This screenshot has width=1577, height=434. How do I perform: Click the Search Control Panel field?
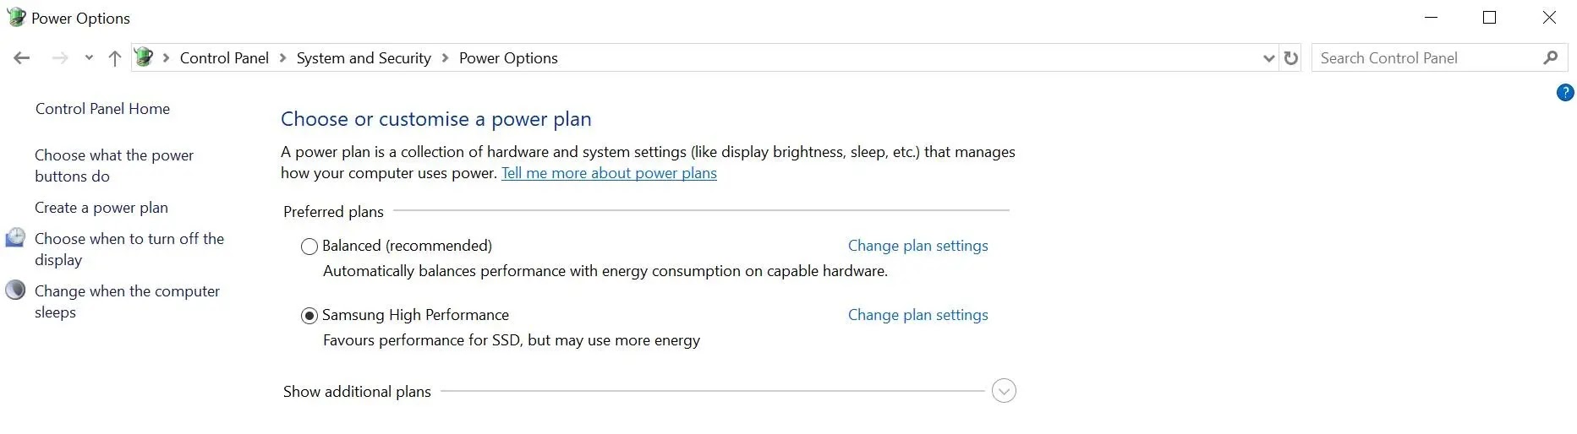(x=1429, y=58)
